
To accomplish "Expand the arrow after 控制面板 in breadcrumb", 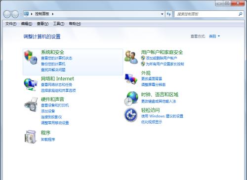I will coord(52,14).
